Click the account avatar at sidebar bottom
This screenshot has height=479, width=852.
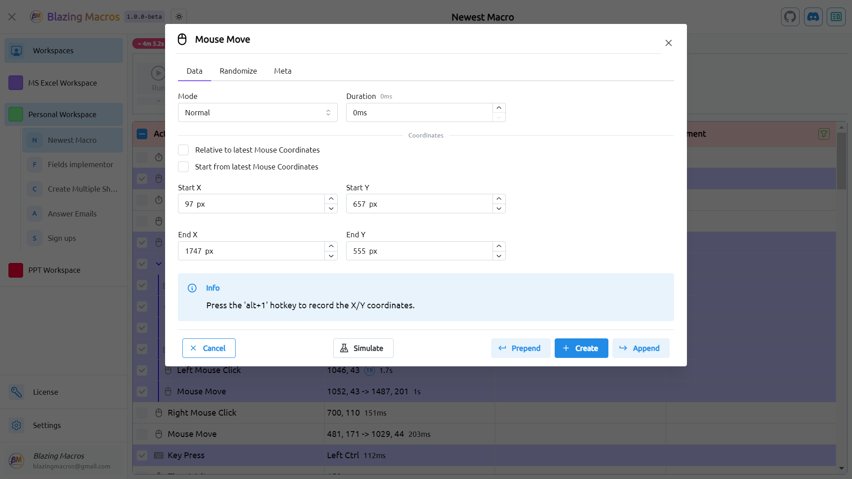(x=16, y=460)
